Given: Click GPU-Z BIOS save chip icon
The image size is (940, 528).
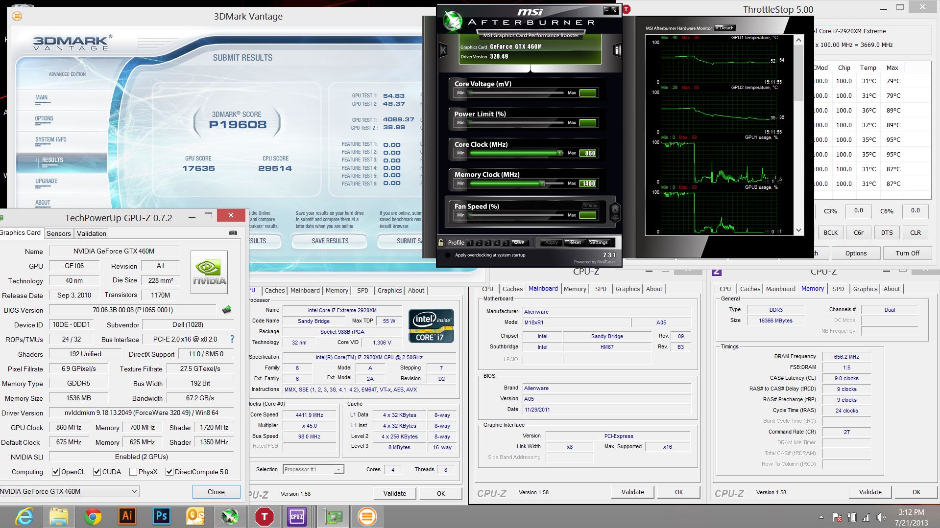Looking at the screenshot, I should point(227,310).
